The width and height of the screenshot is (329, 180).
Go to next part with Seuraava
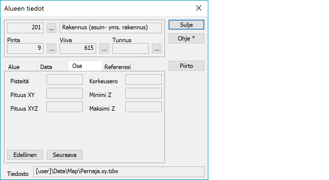point(64,155)
